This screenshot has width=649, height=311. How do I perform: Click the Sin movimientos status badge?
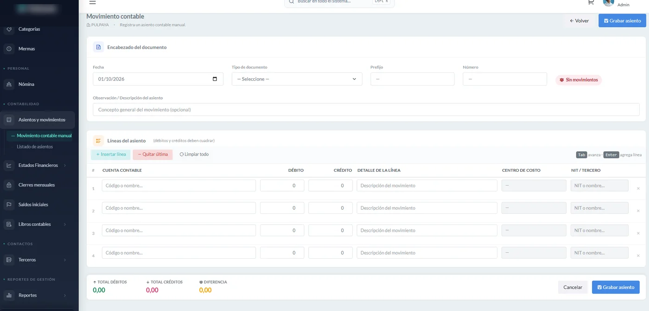tap(579, 80)
